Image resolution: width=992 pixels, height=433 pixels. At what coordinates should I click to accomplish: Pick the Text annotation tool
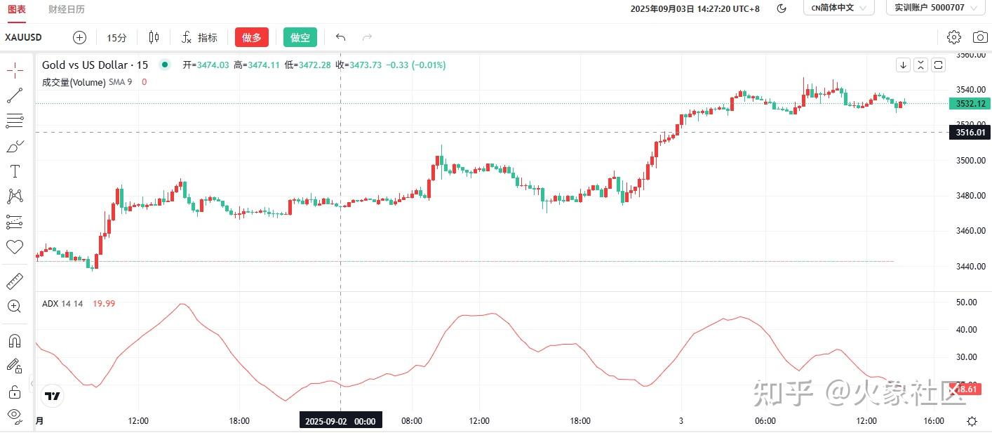15,171
